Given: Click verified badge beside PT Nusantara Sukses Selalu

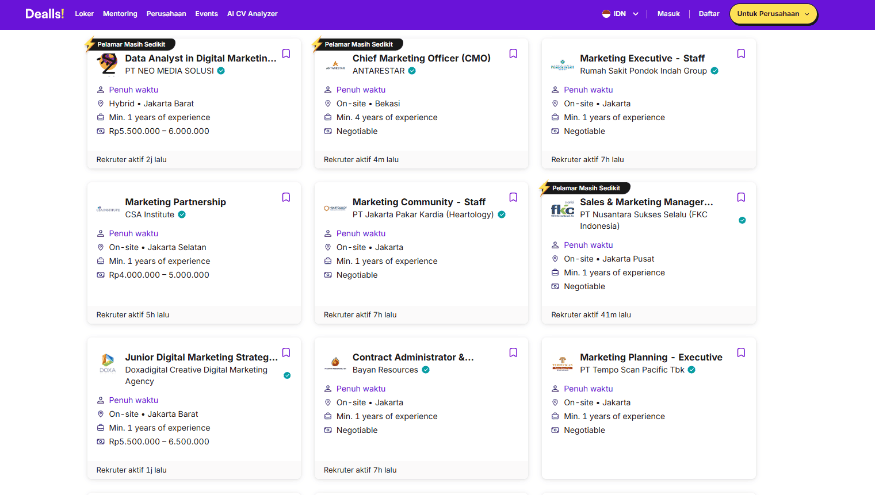Looking at the screenshot, I should [x=742, y=220].
